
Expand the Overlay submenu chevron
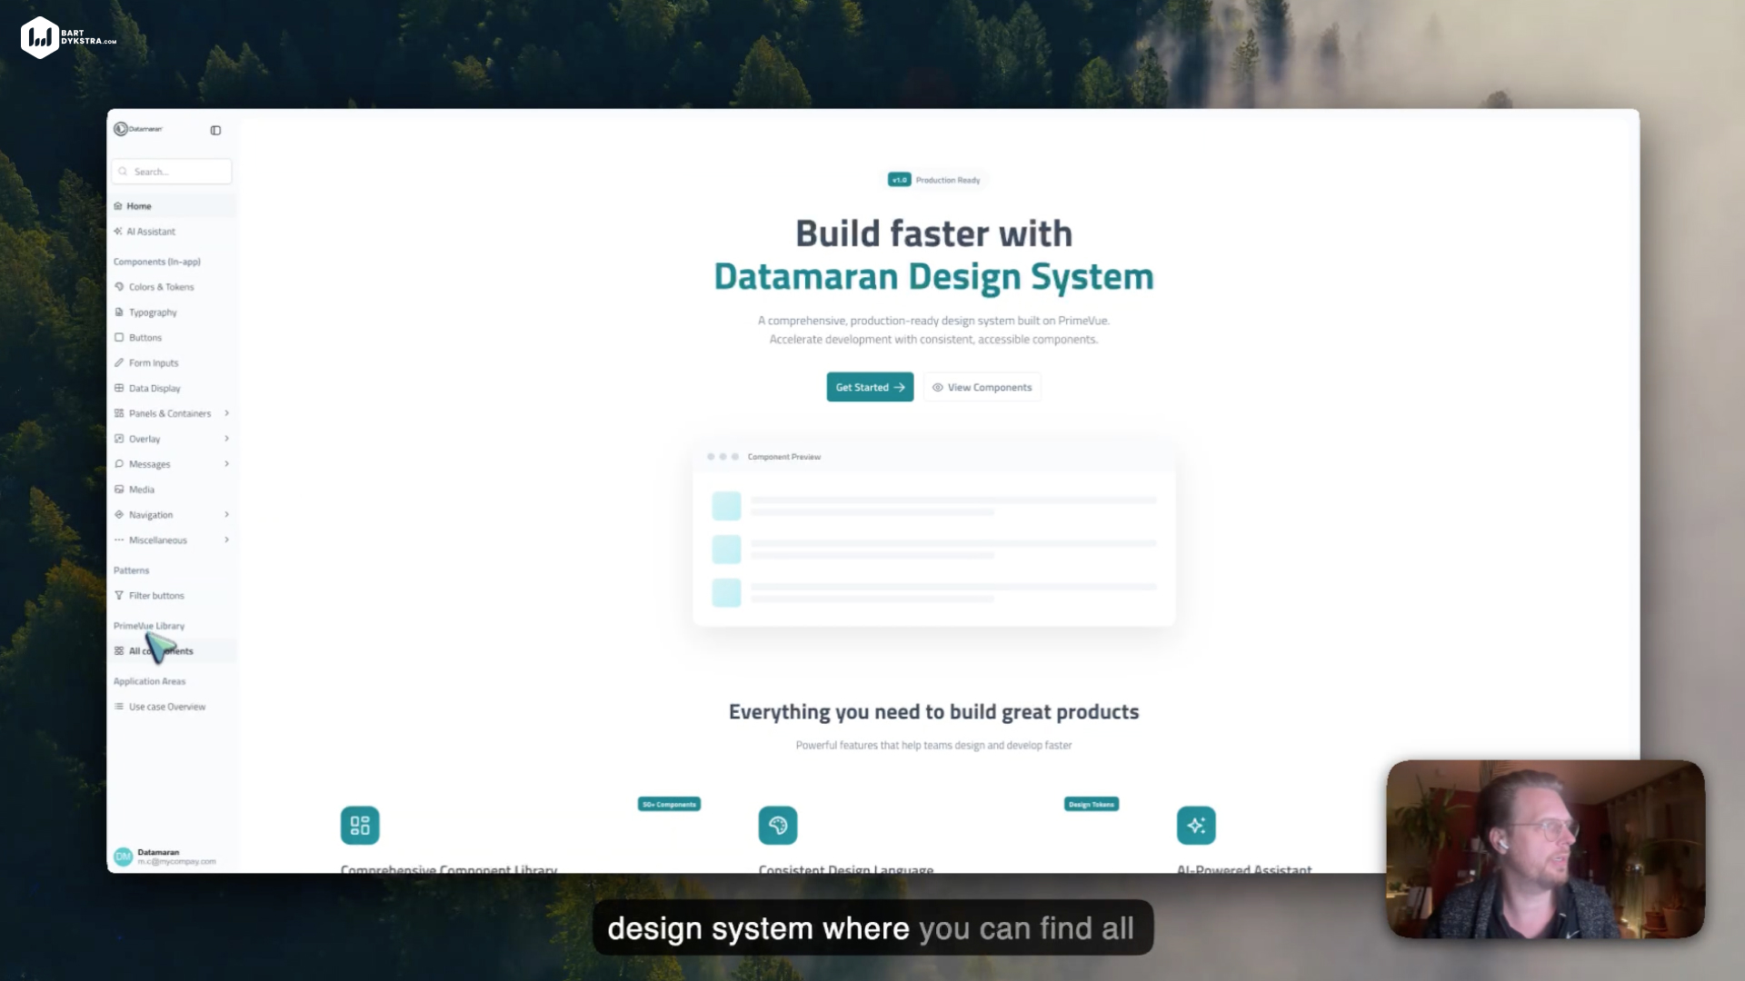coord(226,439)
